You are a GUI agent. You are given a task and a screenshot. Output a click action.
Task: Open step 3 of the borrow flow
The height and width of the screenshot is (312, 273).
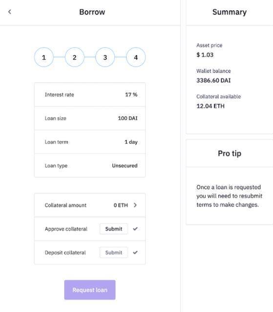[105, 57]
